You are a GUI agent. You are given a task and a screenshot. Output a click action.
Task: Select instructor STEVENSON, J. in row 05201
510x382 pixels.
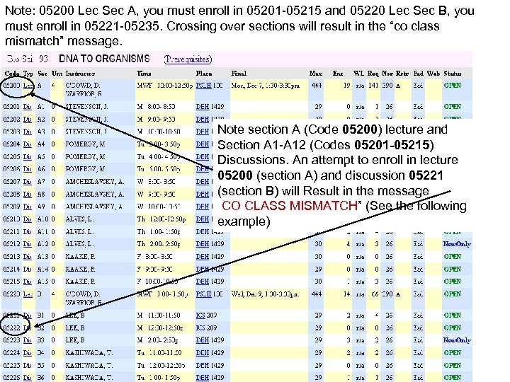(x=86, y=107)
